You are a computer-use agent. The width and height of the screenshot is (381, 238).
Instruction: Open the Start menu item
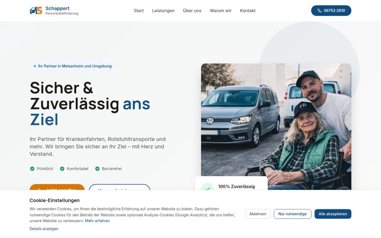point(139,11)
